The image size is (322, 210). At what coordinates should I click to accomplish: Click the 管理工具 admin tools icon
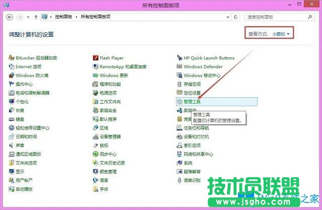click(180, 102)
